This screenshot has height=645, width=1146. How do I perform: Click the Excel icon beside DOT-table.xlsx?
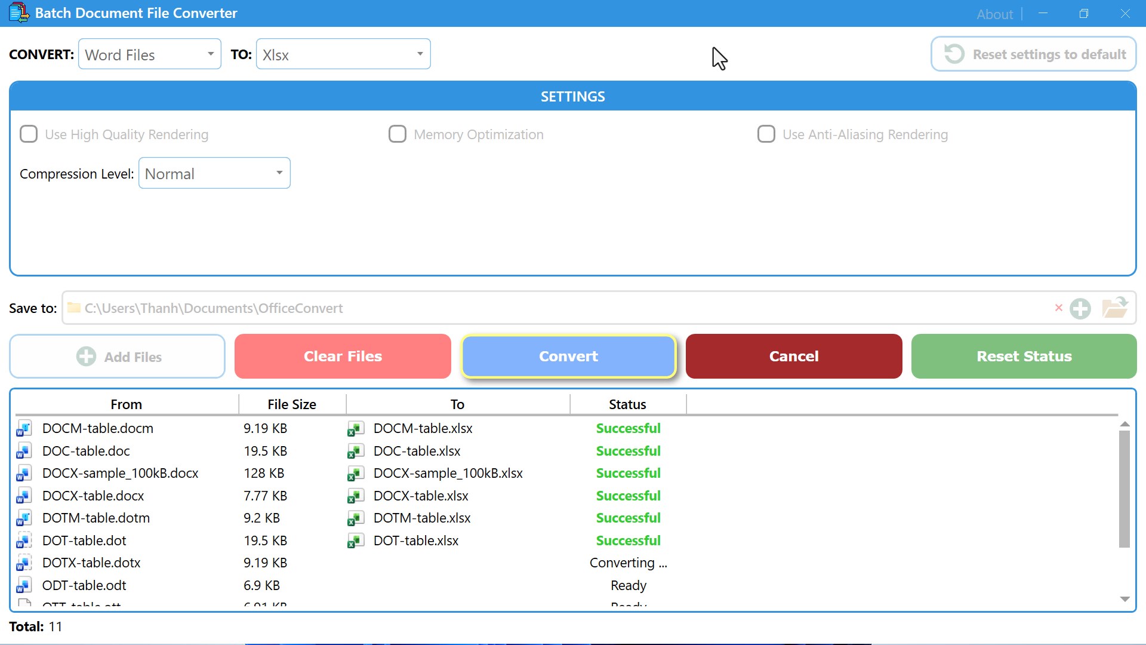click(x=355, y=541)
